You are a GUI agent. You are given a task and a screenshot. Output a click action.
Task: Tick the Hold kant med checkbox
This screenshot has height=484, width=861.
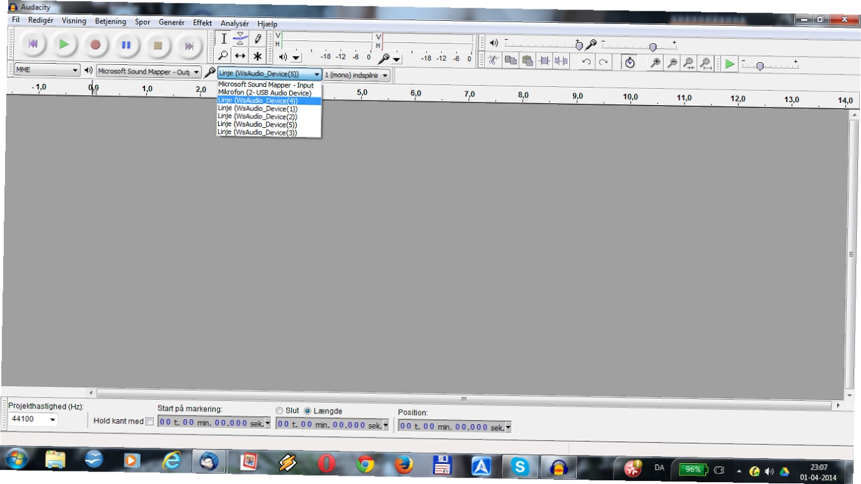click(x=149, y=422)
